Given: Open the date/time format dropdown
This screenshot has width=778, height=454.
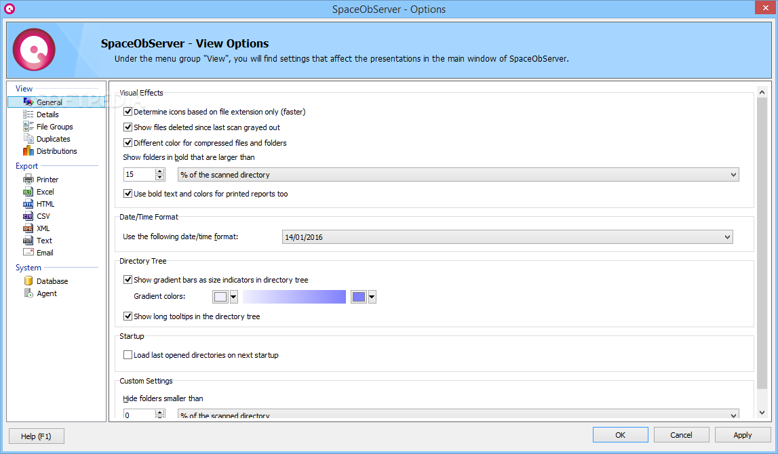Looking at the screenshot, I should coord(727,237).
